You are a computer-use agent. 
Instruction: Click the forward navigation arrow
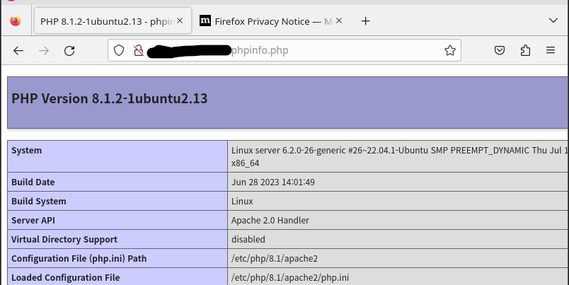pyautogui.click(x=44, y=50)
